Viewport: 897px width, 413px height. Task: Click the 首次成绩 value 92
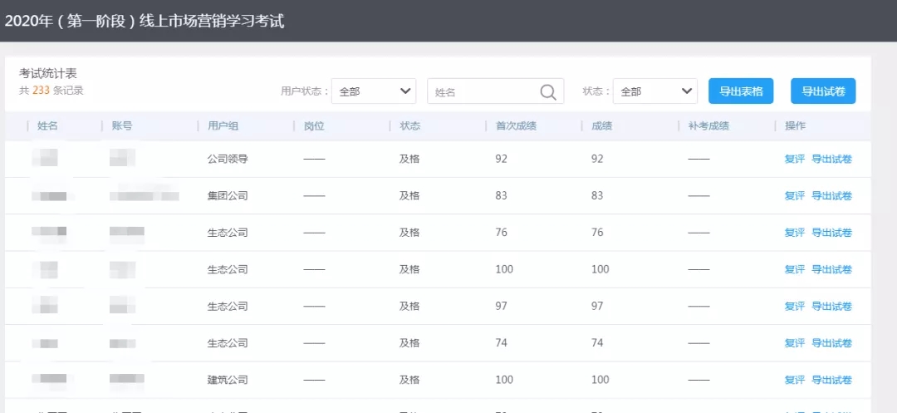[x=502, y=159]
